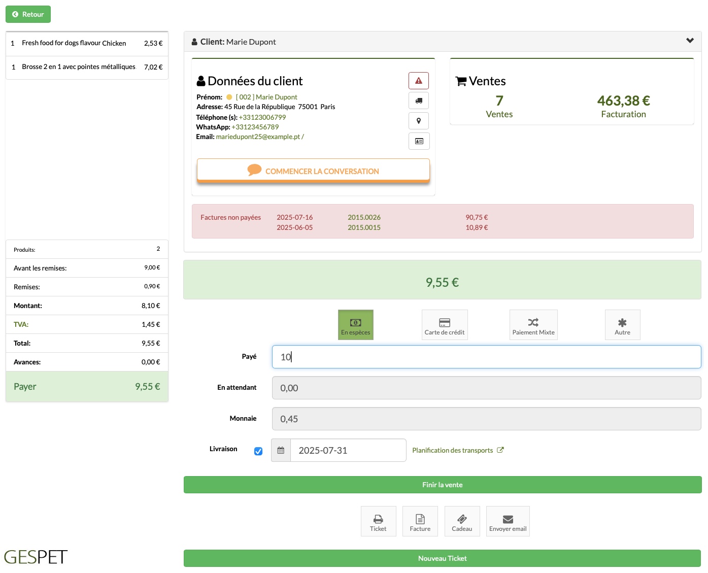
Task: Open the client ID card icon
Action: tap(419, 141)
